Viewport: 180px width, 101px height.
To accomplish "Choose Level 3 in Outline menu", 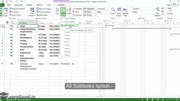I will 69,35.
